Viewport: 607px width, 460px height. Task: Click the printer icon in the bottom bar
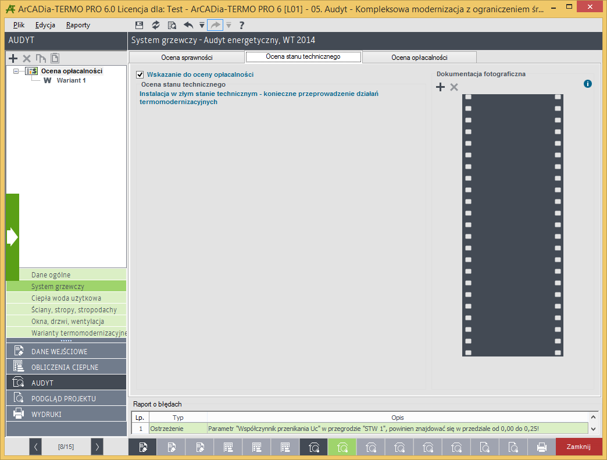(x=541, y=447)
